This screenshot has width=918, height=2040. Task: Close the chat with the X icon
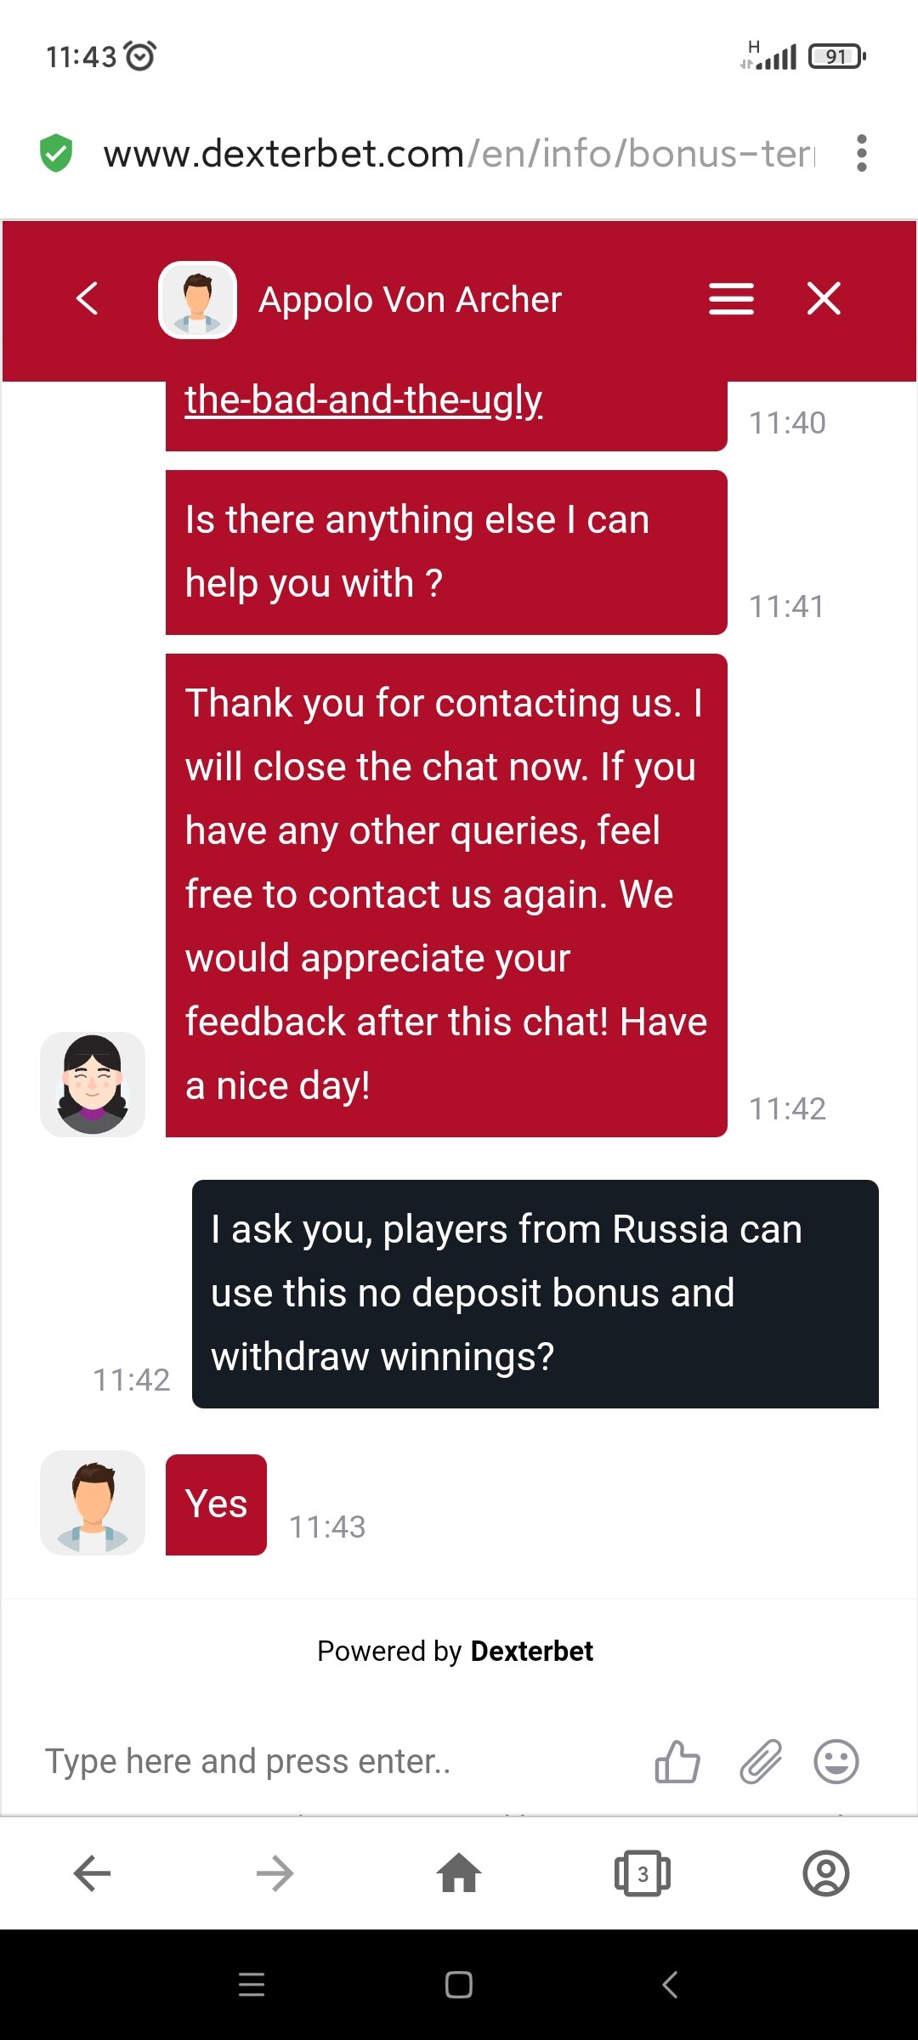click(824, 299)
